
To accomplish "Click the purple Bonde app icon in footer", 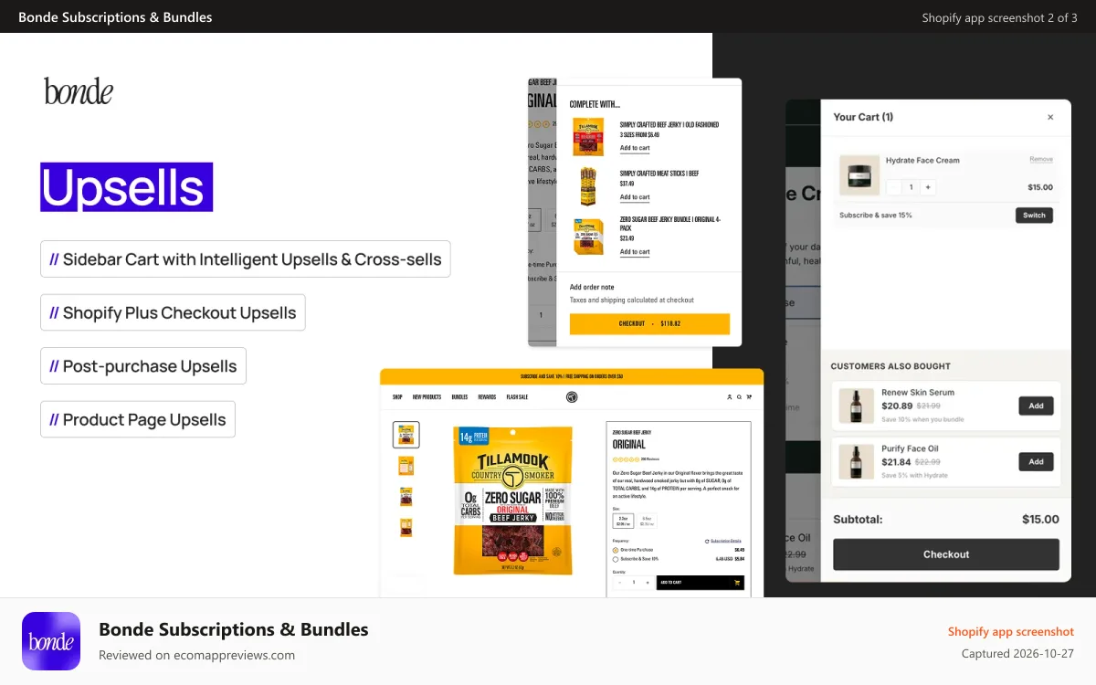I will click(x=51, y=641).
